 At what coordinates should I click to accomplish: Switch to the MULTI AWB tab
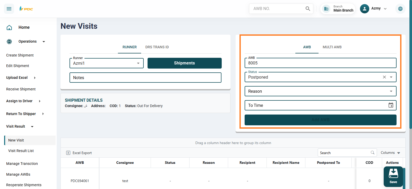332,47
